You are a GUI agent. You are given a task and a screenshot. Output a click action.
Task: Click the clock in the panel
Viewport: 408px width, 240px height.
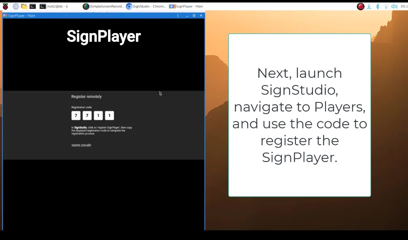[x=404, y=6]
